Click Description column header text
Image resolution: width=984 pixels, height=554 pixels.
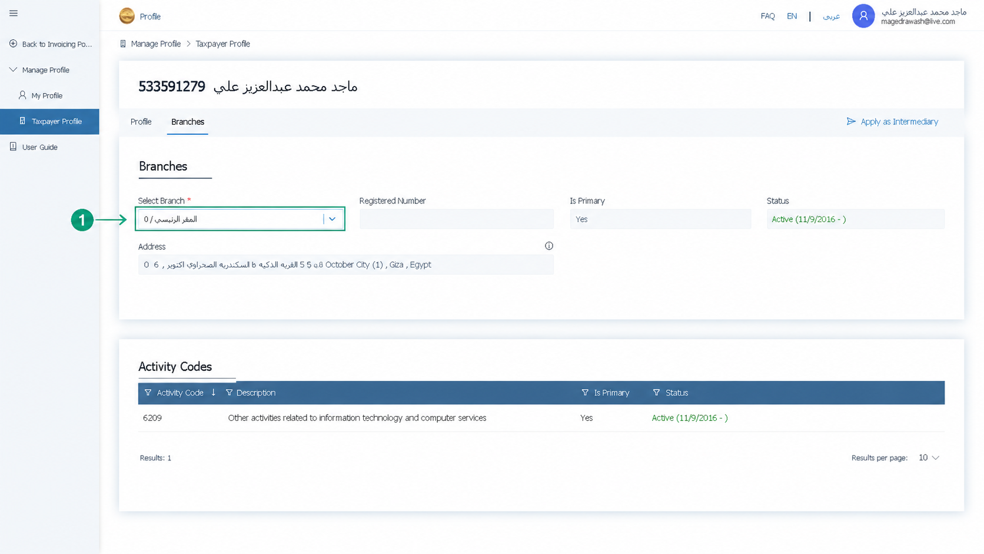[256, 393]
